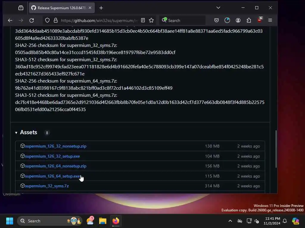
Task: Close the Release Supermium tab
Action: click(x=90, y=8)
